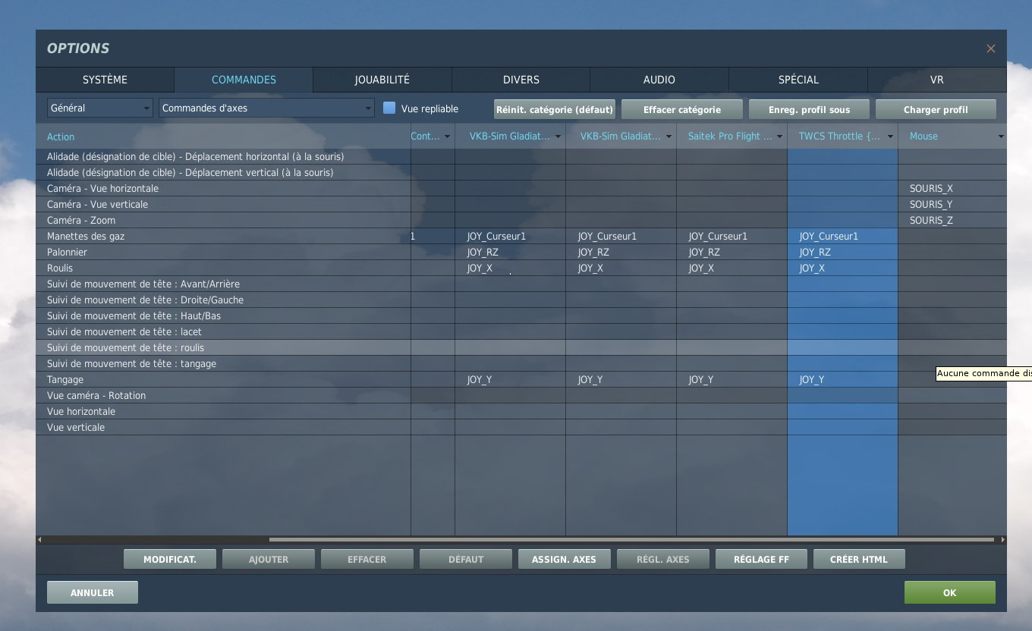
Task: Select the COMMANDES tab
Action: (244, 80)
